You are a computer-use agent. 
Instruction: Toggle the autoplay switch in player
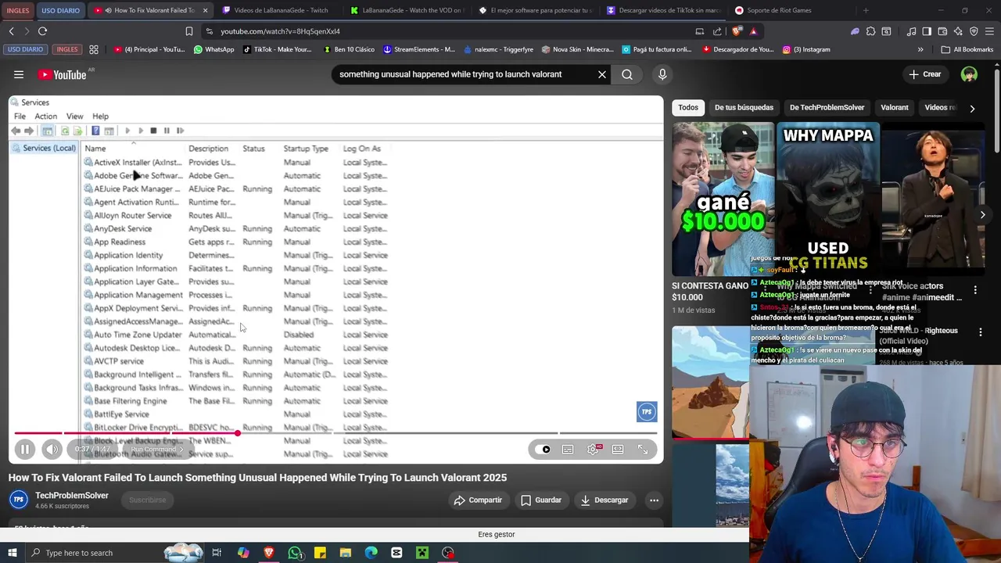[x=543, y=450]
